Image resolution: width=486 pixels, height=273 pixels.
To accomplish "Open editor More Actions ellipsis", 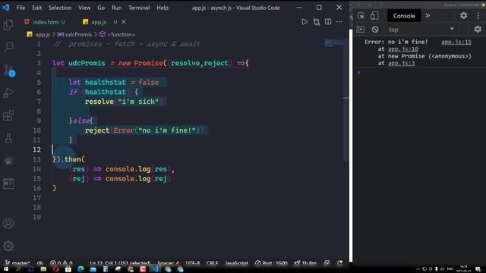I will (x=339, y=22).
